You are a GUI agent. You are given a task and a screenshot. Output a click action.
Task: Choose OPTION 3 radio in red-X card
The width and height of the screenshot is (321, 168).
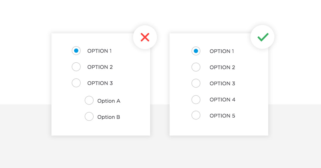point(76,83)
